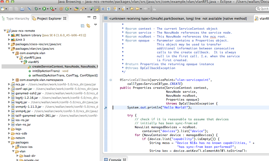Expand the com.example.vlan.namespaces package
The width and height of the screenshot is (269, 161).
tap(13, 80)
